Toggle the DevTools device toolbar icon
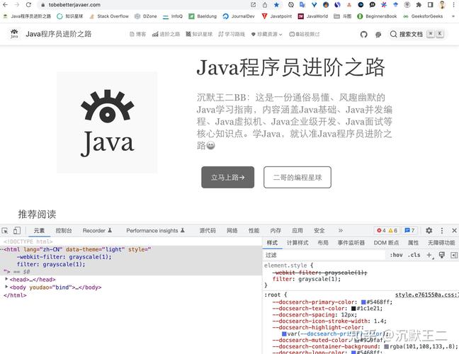The image size is (459, 354). (17, 231)
